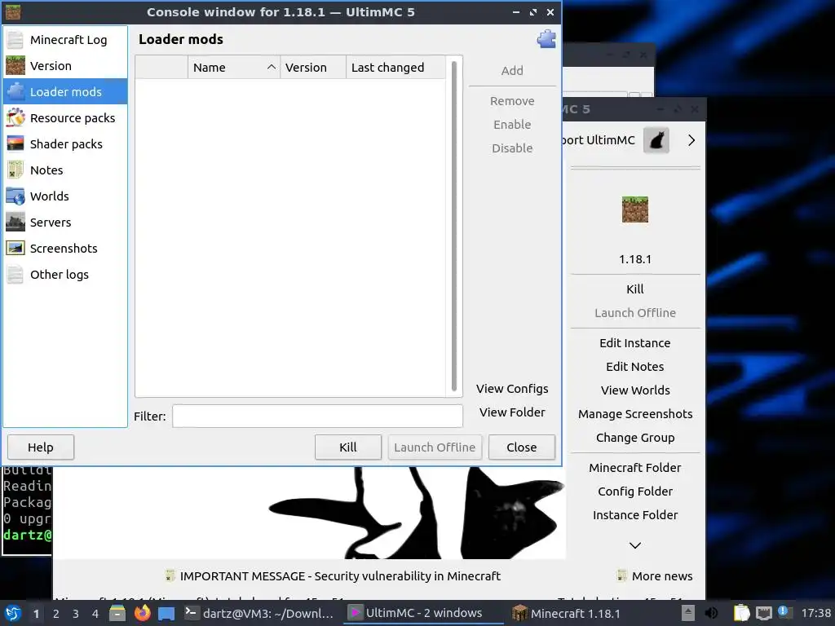Viewport: 835px width, 626px height.
Task: Kill the instance from console window
Action: (x=348, y=447)
